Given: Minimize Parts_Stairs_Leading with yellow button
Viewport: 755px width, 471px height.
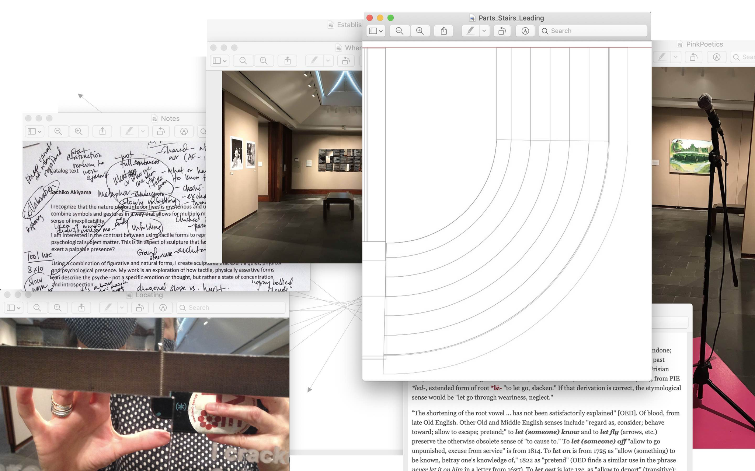Looking at the screenshot, I should click(x=380, y=18).
